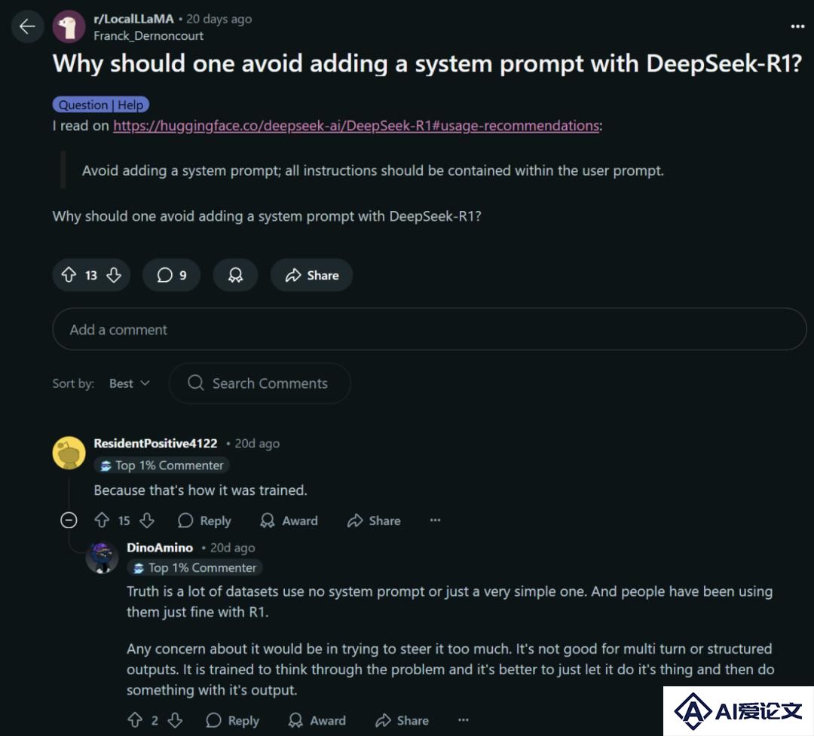Share DinoAmino's comment

[402, 720]
